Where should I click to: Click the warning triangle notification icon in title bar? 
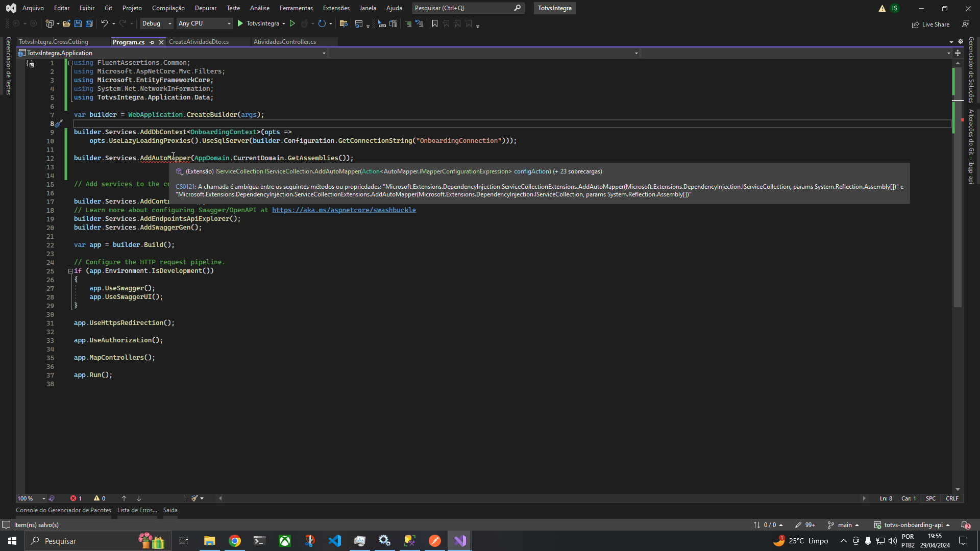pos(882,8)
